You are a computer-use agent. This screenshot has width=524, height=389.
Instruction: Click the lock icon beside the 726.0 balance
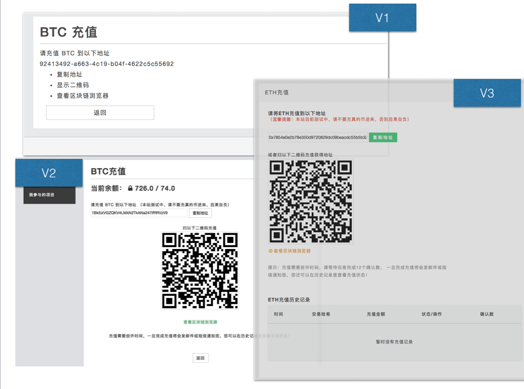pos(130,188)
